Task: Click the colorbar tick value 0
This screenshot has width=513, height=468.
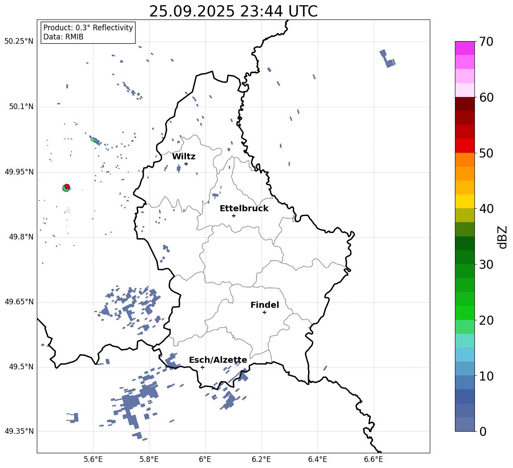Action: click(x=483, y=432)
